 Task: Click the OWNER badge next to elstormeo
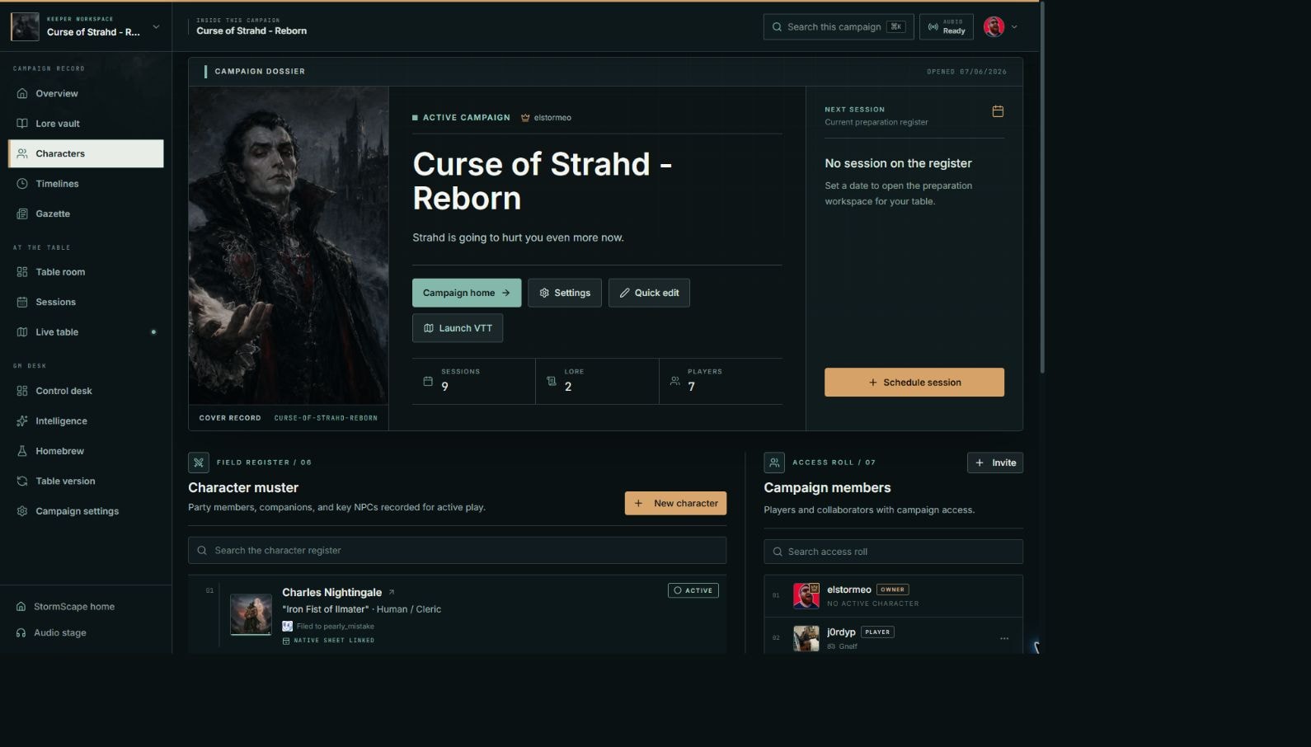(x=893, y=590)
